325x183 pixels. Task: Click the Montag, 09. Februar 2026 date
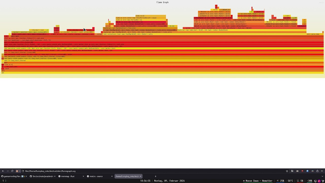(x=169, y=181)
